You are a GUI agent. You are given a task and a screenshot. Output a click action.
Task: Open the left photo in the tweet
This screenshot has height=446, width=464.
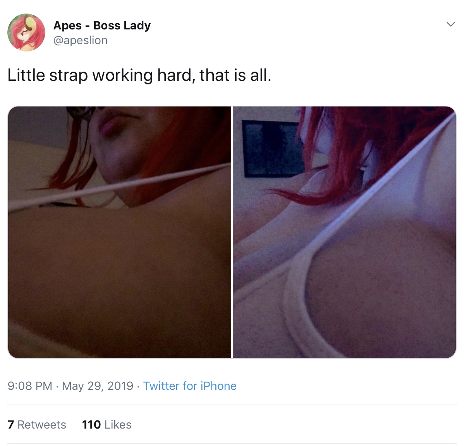click(x=120, y=232)
